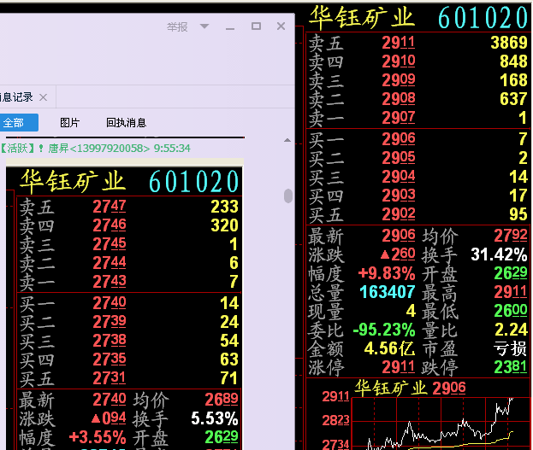Click 卖四 volume 320 in chat image
Screen dimensions: 533x450
(x=224, y=225)
